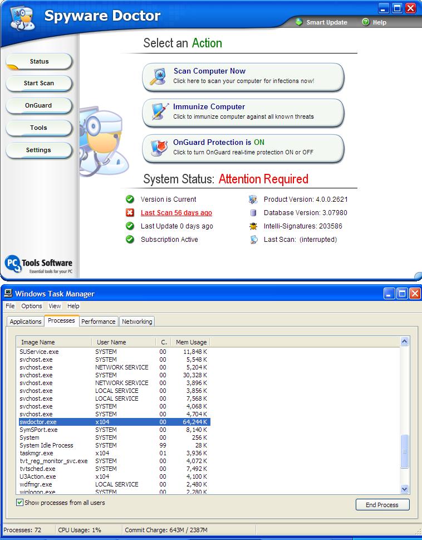Click the Windows Task Manager title icon
Screen dimensions: 422x540
pyautogui.click(x=8, y=294)
